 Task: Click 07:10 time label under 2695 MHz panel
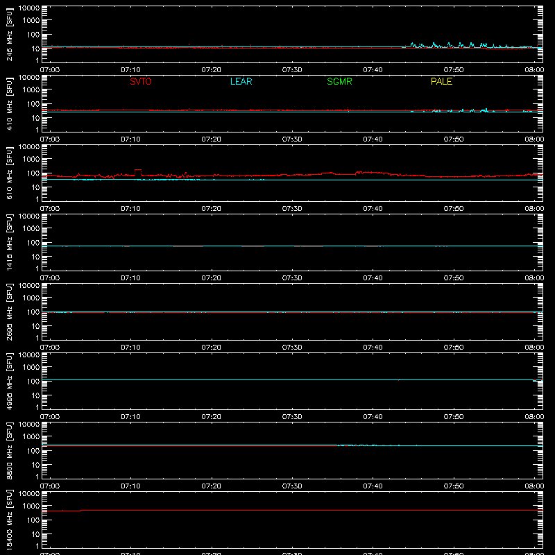click(x=130, y=348)
